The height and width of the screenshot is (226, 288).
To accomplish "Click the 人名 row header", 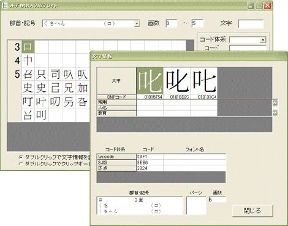I will coord(116,108).
